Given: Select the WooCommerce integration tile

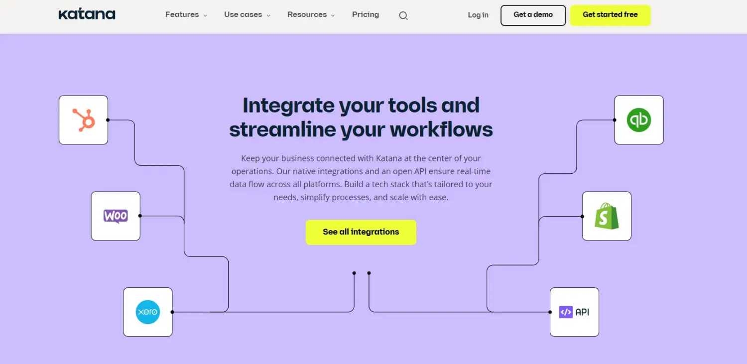Looking at the screenshot, I should click(x=116, y=216).
